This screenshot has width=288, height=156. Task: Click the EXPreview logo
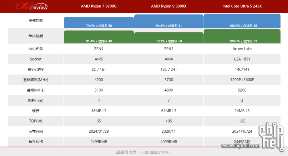pyautogui.click(x=32, y=6)
